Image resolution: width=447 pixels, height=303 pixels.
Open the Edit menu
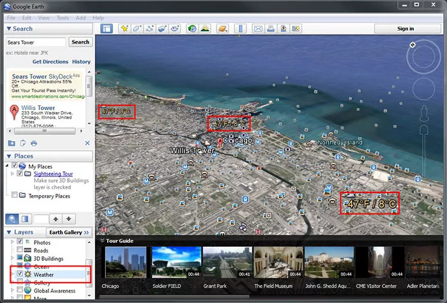coord(27,18)
